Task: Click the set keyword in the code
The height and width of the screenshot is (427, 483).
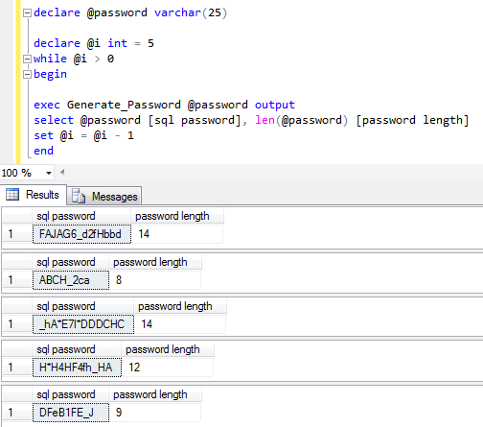Action: coord(43,135)
